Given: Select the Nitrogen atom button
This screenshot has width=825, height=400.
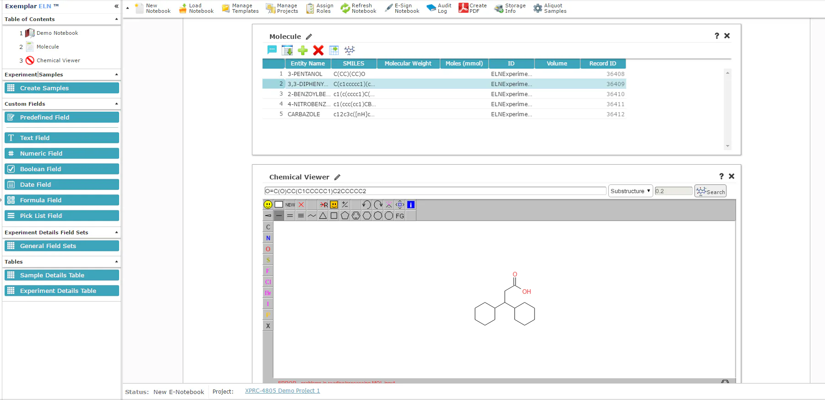Looking at the screenshot, I should point(268,238).
